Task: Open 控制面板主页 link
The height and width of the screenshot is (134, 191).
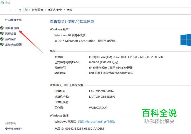Action: tap(14, 20)
